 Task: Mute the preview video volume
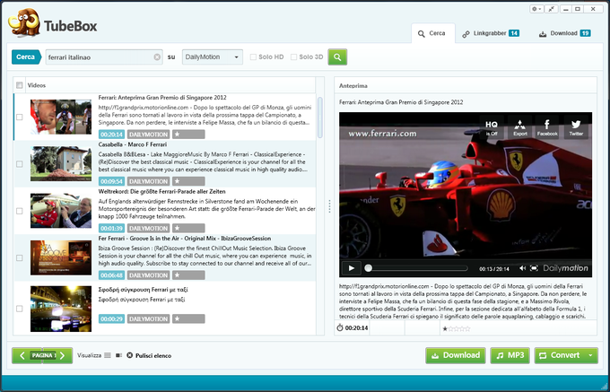tap(522, 268)
